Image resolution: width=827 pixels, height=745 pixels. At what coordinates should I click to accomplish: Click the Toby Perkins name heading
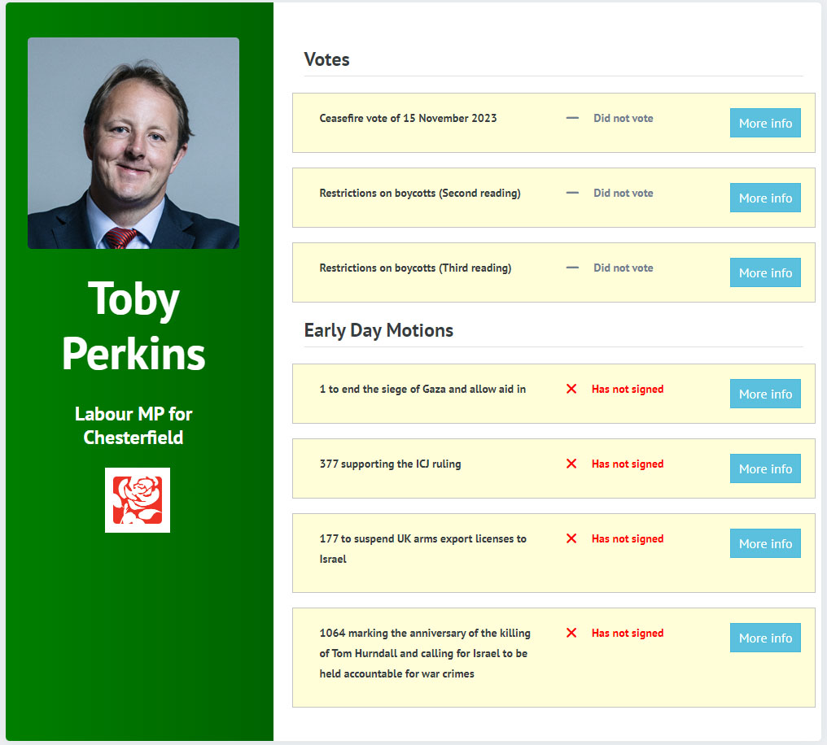coord(133,325)
